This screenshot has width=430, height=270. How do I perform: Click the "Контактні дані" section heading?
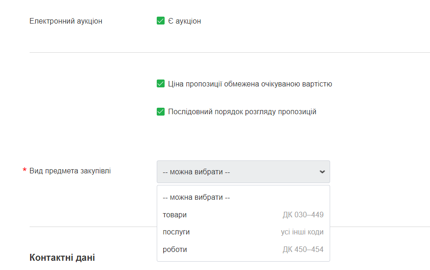pos(62,258)
